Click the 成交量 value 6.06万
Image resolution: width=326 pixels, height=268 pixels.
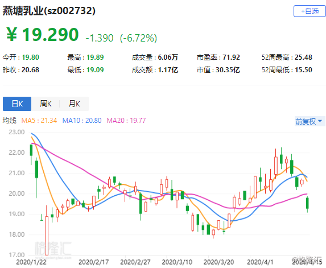(x=168, y=57)
